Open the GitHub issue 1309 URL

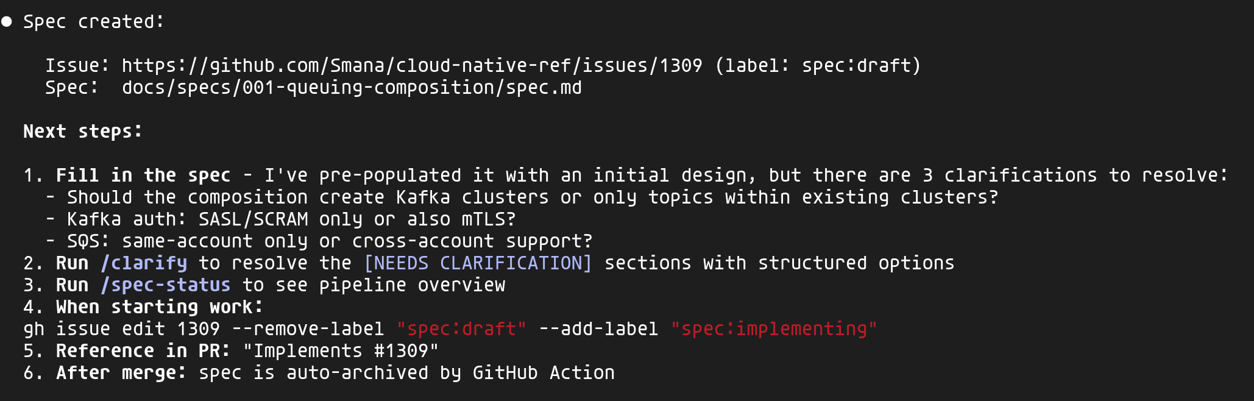coord(411,66)
